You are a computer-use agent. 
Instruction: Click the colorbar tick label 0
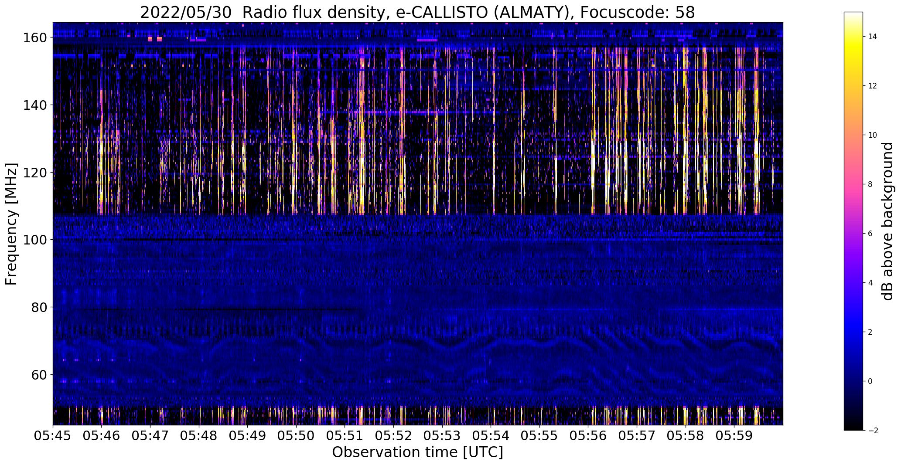click(870, 381)
